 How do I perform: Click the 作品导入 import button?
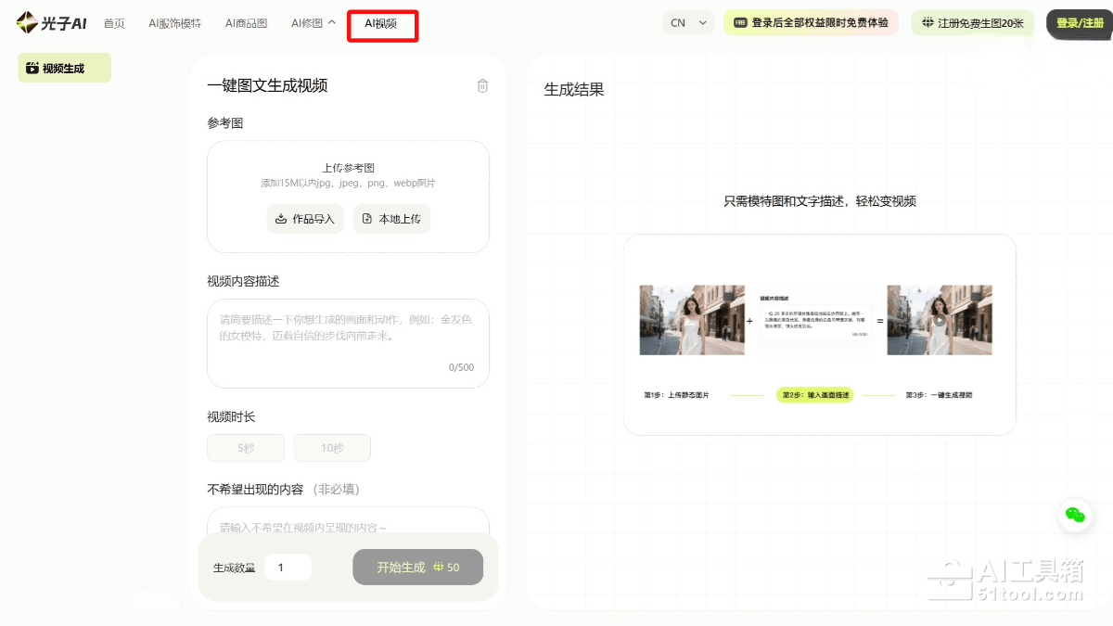(x=305, y=219)
